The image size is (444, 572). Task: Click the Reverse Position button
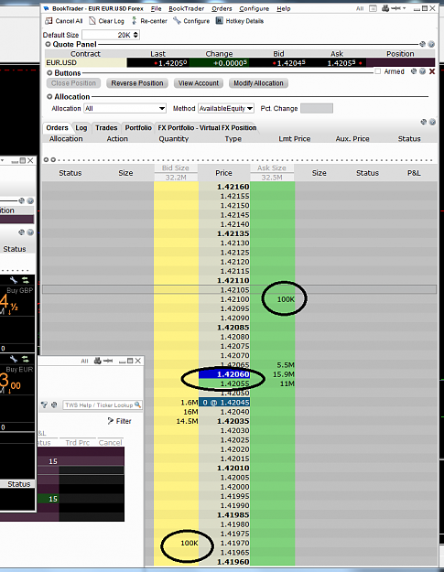[x=137, y=83]
